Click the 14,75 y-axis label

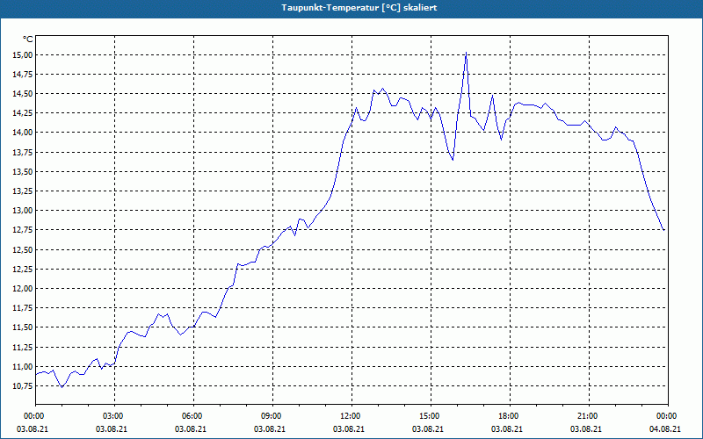[23, 75]
